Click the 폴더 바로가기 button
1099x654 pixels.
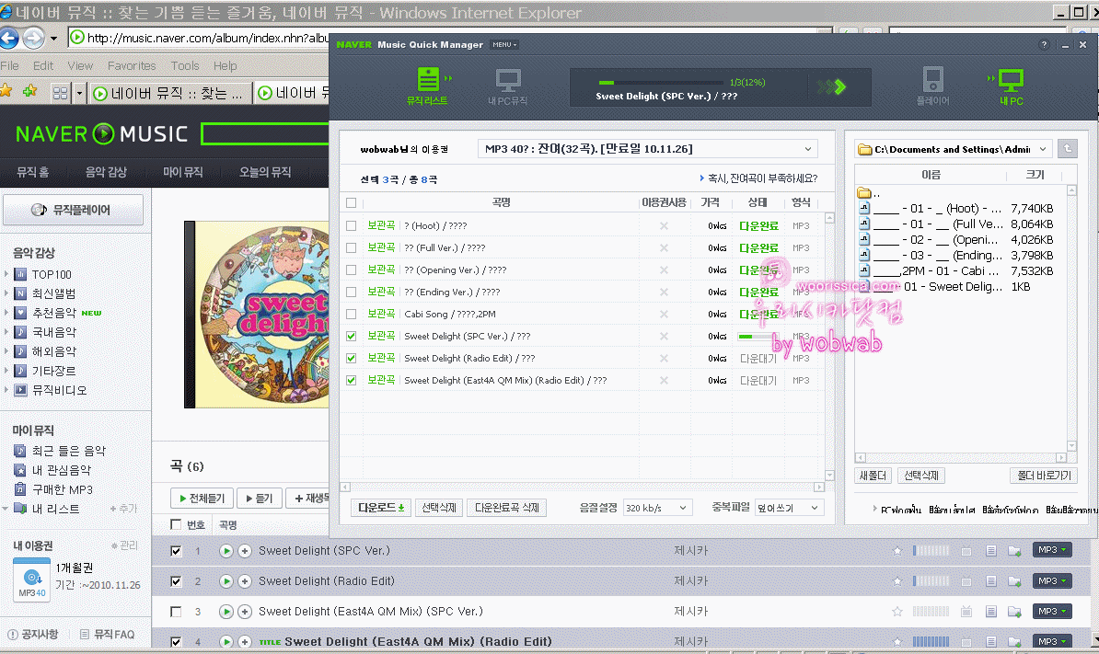(1044, 476)
